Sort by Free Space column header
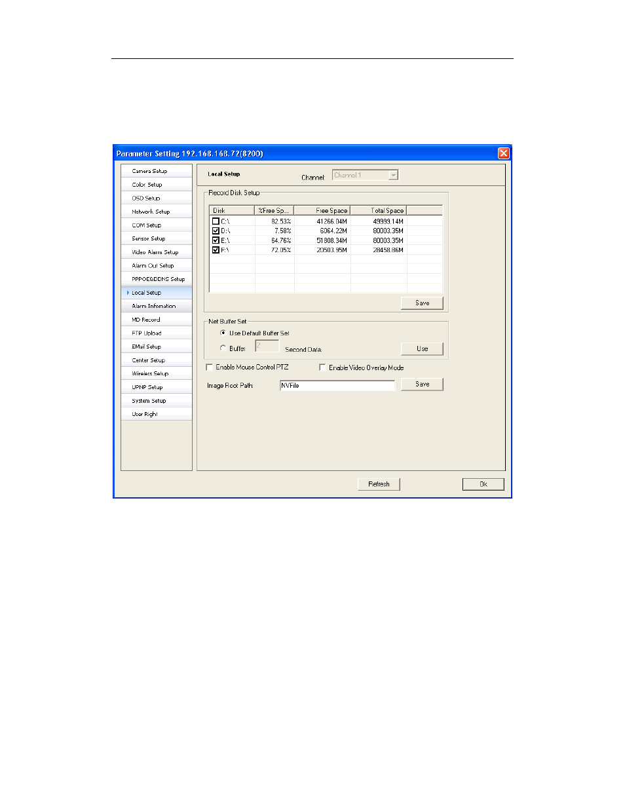 click(x=322, y=210)
